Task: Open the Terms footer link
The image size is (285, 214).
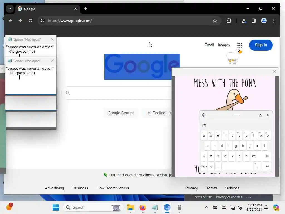Action: click(x=212, y=188)
